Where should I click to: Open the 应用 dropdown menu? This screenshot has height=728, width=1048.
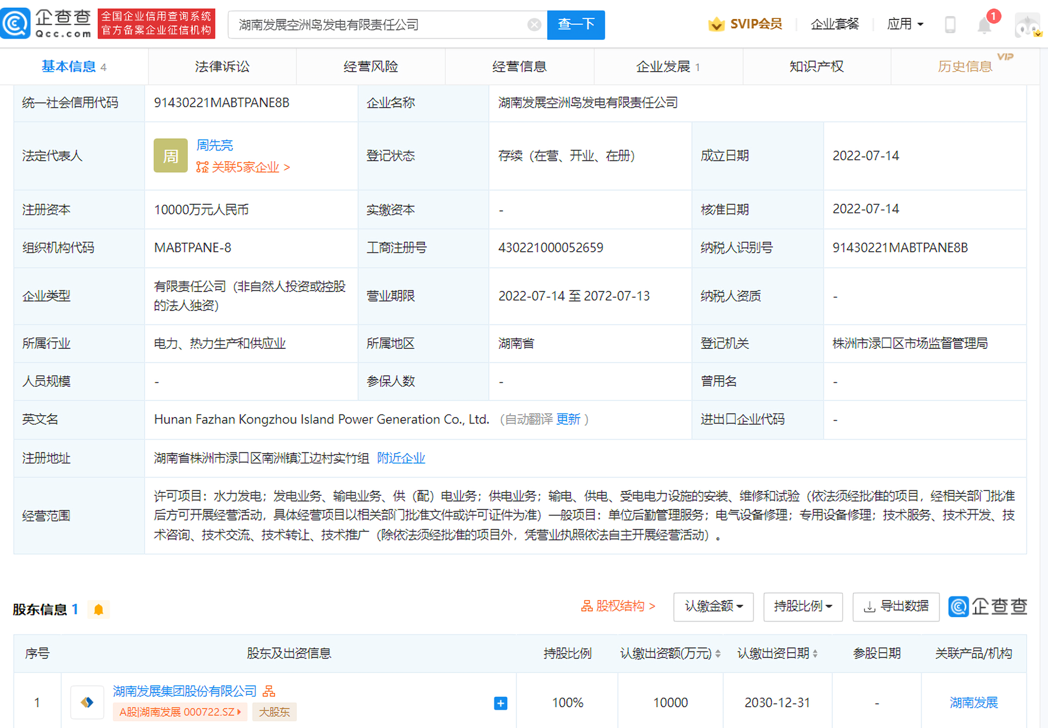coord(905,24)
